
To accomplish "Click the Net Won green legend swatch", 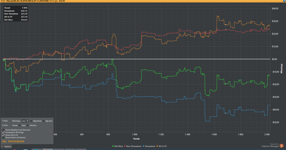I will [113, 146].
